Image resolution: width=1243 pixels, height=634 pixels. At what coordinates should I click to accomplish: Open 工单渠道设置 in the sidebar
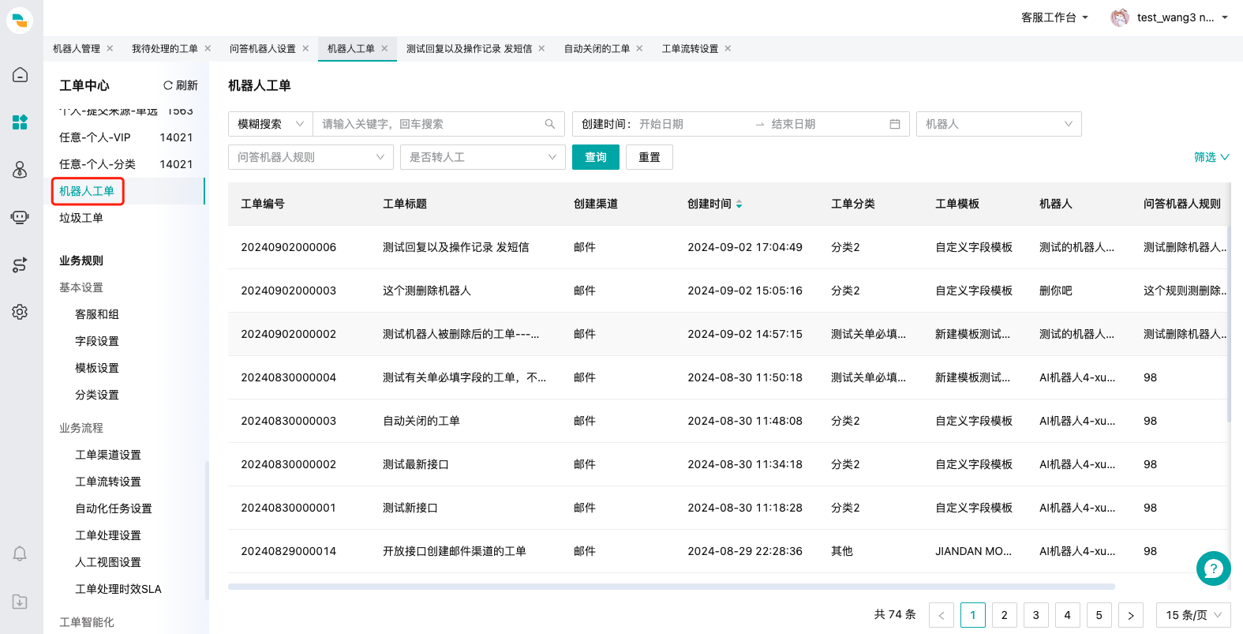(x=108, y=455)
